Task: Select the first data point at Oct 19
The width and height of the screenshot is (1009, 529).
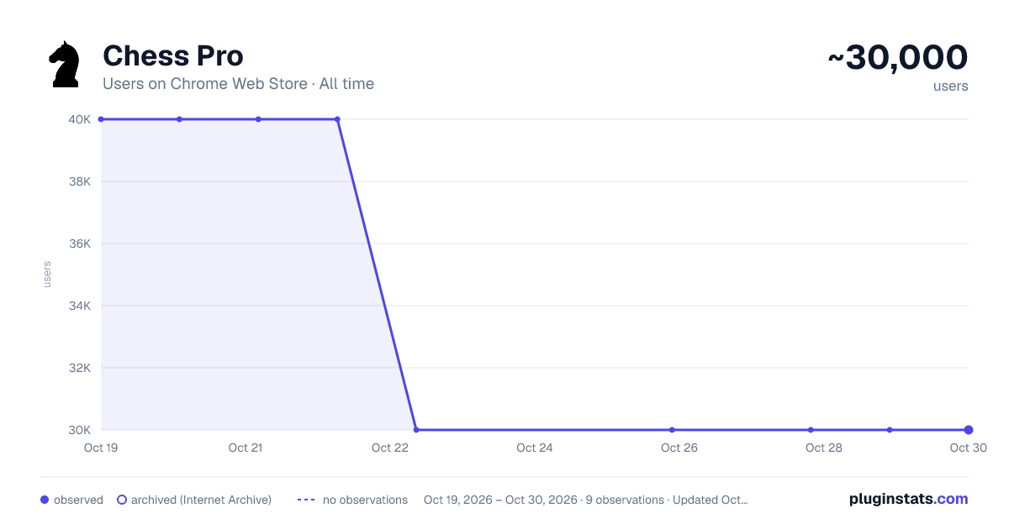Action: pos(101,119)
